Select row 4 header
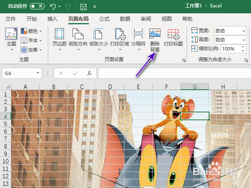Screen dimensions: 251x188 coord(5,116)
